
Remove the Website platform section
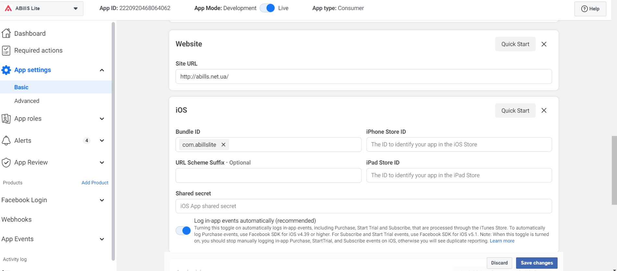point(544,44)
